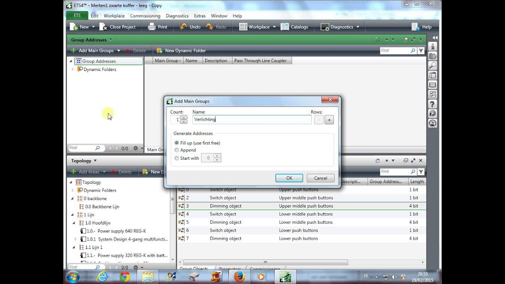Open the Commissioning menu

click(x=145, y=16)
